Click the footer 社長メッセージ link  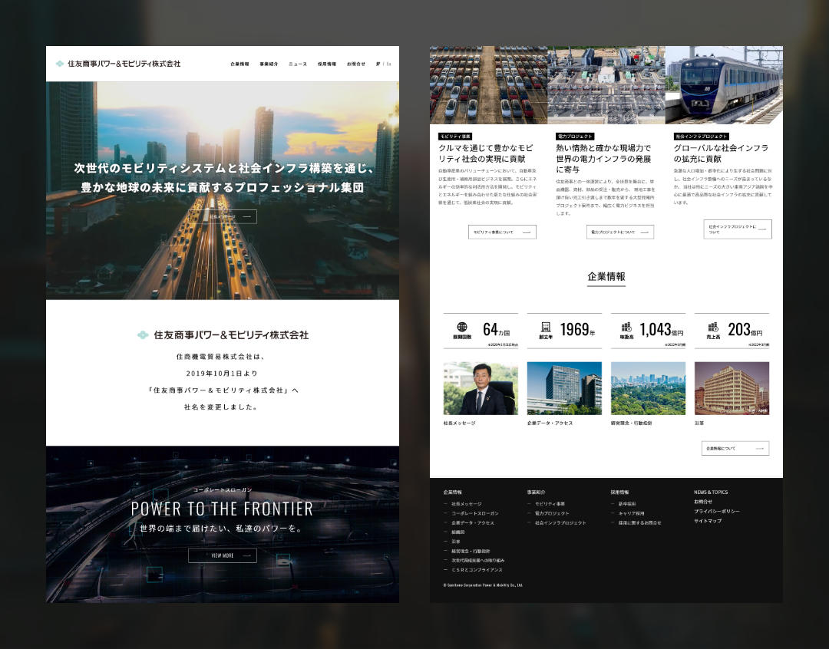467,504
